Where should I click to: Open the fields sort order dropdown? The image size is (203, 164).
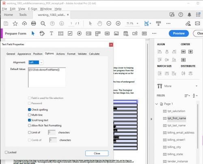pos(187,96)
